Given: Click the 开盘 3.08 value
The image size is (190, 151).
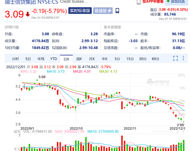Looking at the screenshot, I should click(45, 34).
